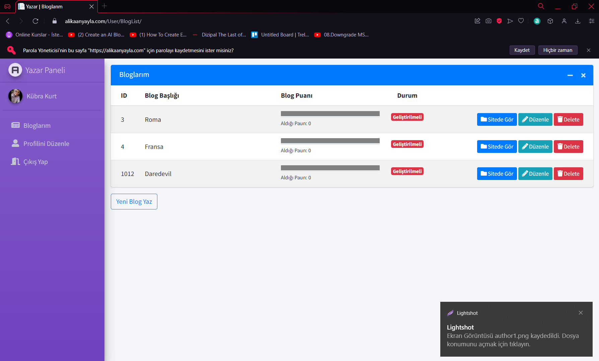Click the Roma blog score progress bar
This screenshot has width=599, height=361.
point(330,114)
